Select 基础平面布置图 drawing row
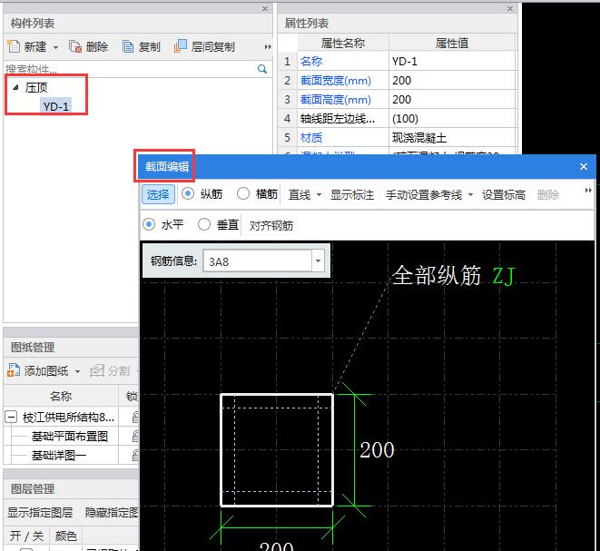 (70, 437)
